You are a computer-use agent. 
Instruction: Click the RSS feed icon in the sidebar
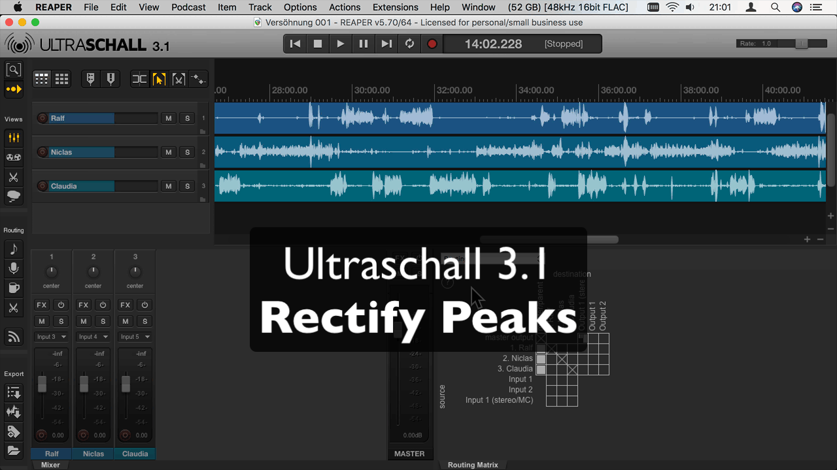click(13, 336)
